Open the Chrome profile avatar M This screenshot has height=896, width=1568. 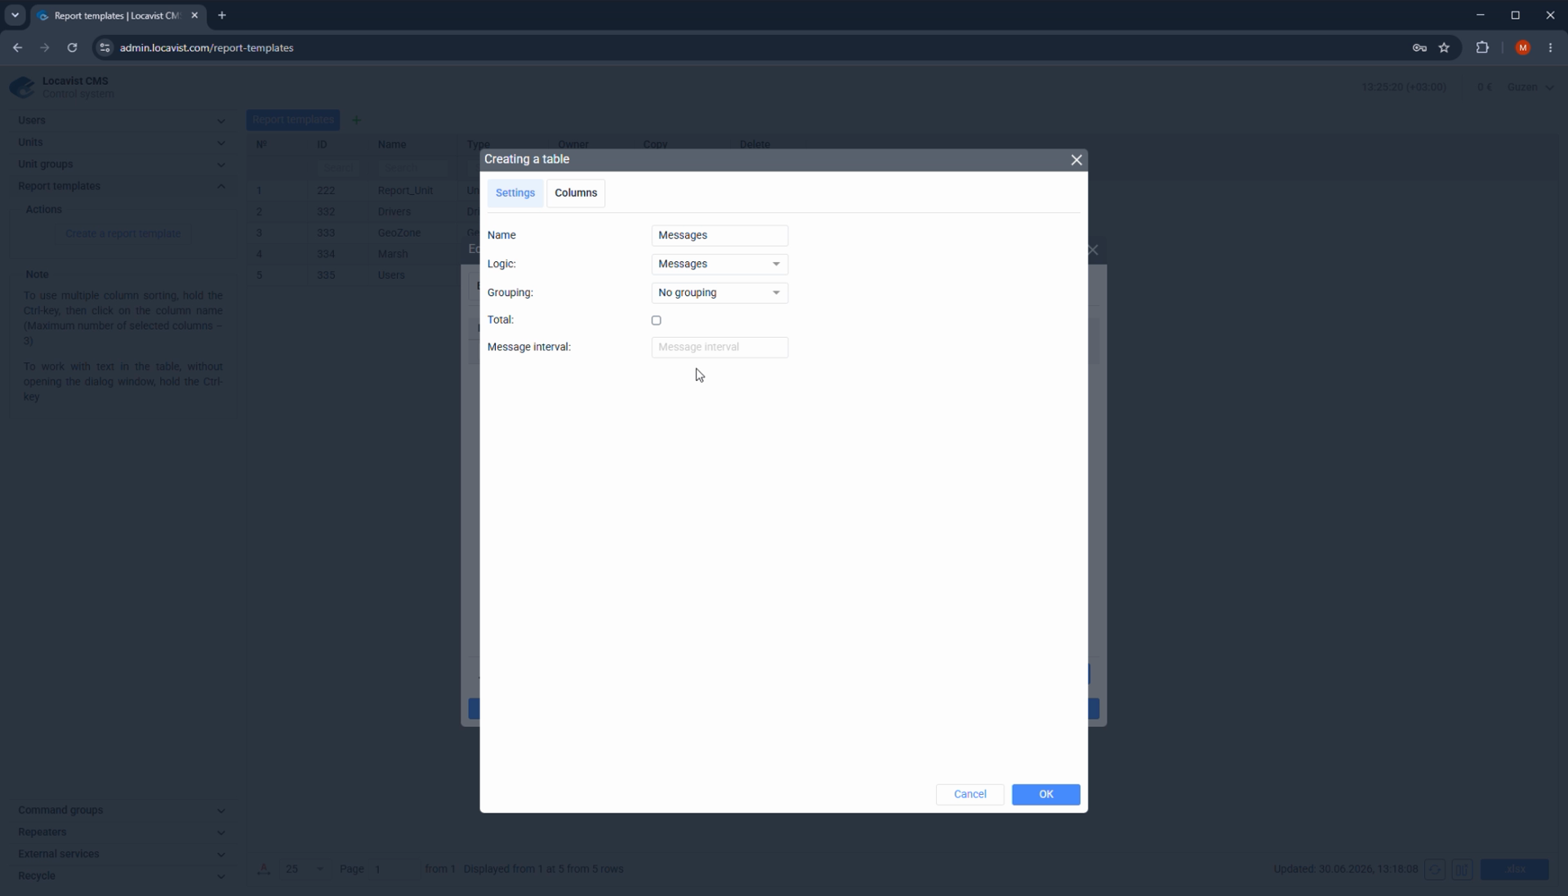click(x=1522, y=48)
